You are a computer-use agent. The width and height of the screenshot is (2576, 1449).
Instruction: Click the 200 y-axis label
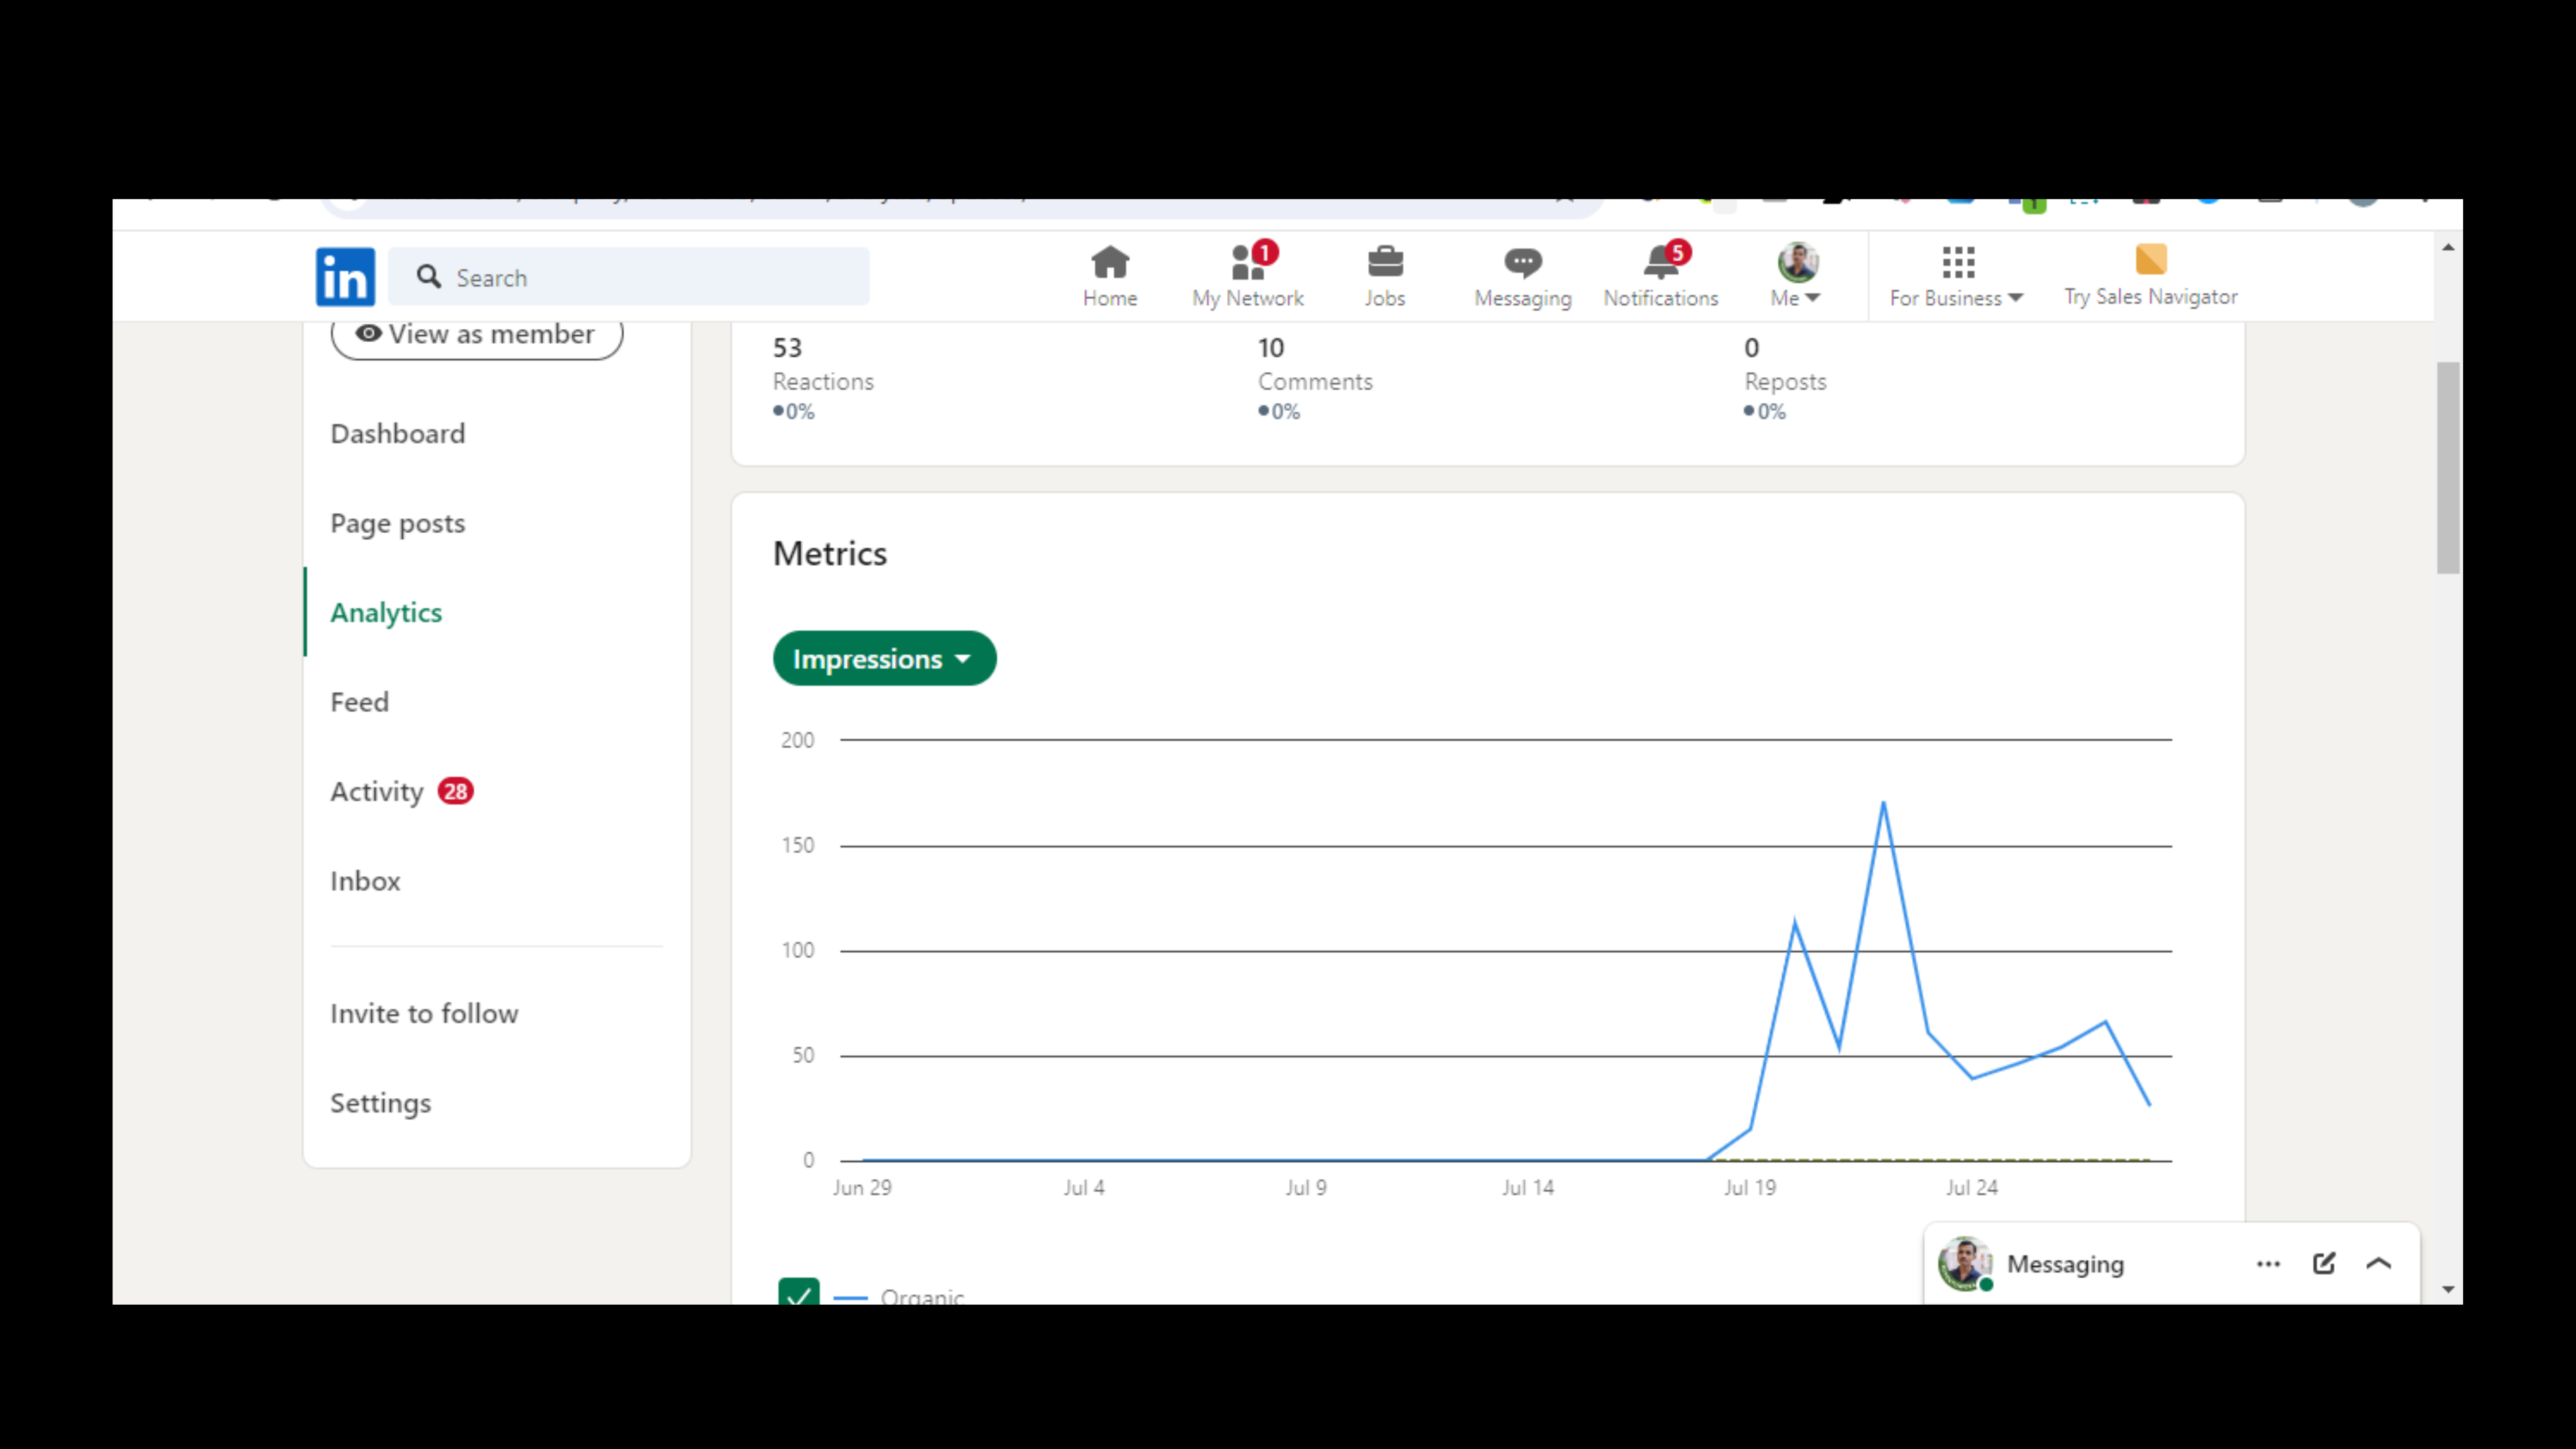[x=798, y=741]
